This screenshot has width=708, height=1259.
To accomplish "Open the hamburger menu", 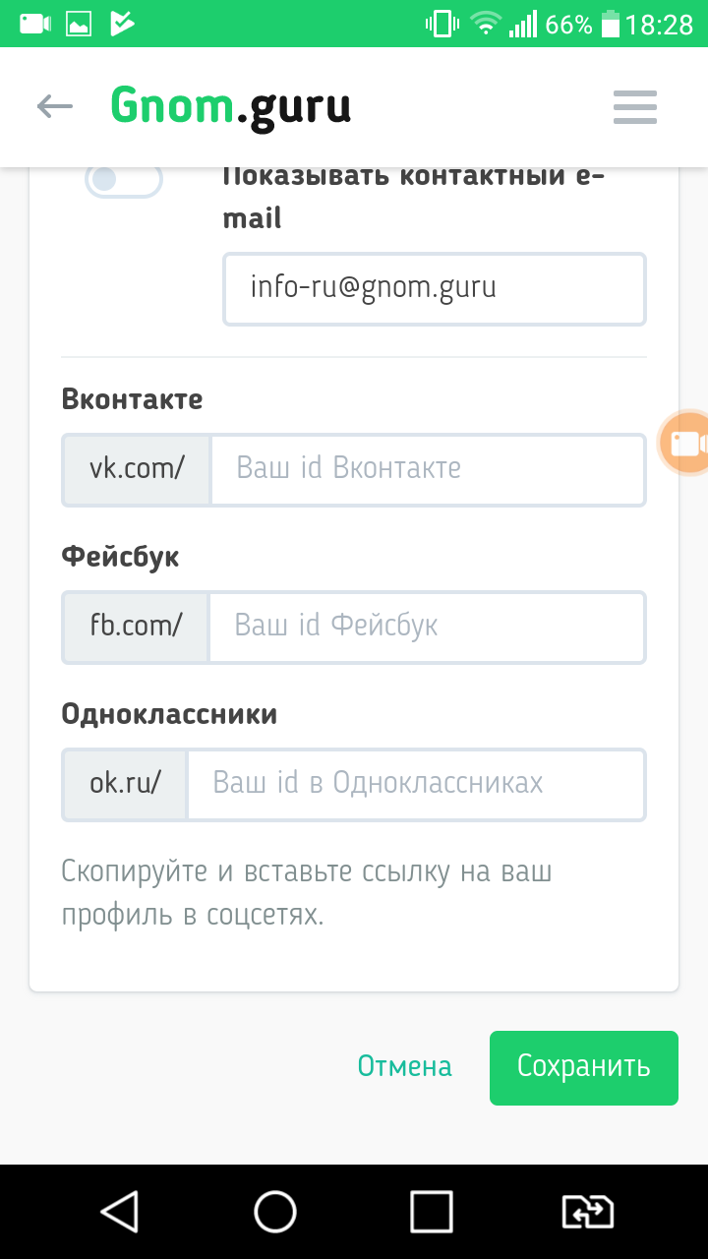I will tap(634, 107).
